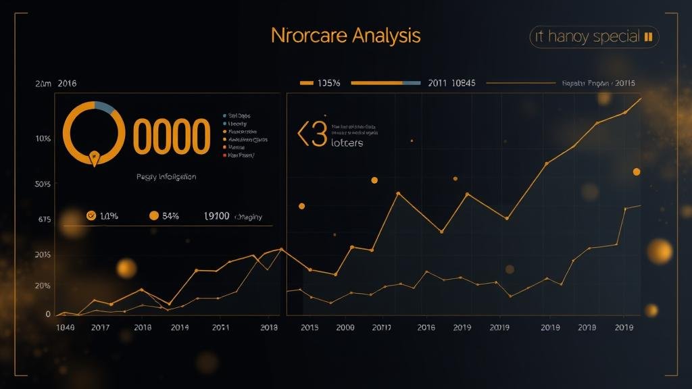The width and height of the screenshot is (692, 389).
Task: Click the 'Nrorcare Analysis' title
Action: 345,36
